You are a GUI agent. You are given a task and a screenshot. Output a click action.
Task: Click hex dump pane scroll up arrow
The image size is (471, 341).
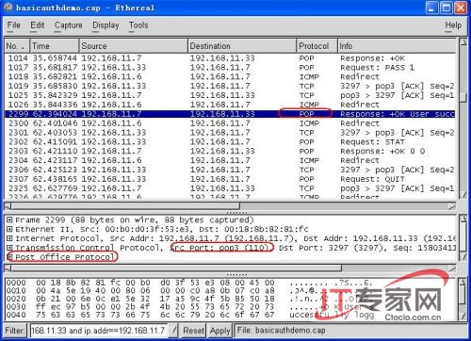pos(463,283)
